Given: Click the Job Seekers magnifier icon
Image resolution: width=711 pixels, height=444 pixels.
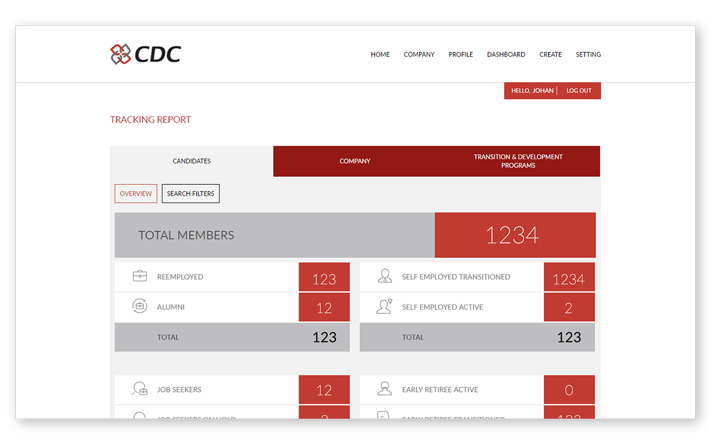Looking at the screenshot, I should coord(140,389).
